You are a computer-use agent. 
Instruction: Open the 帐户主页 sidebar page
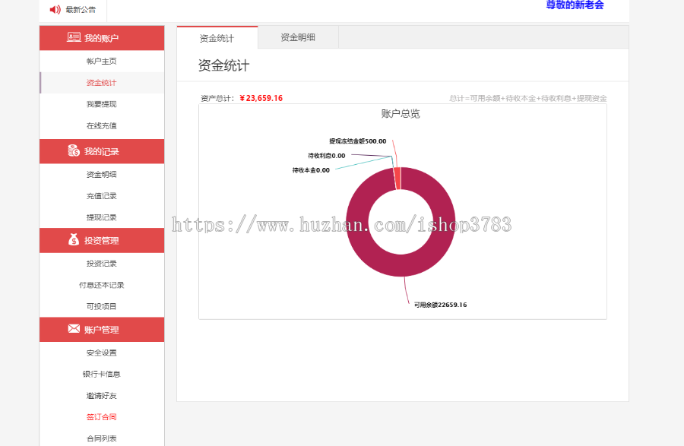(x=101, y=62)
